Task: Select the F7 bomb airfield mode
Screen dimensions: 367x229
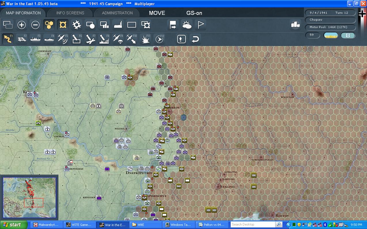Action: click(x=90, y=39)
